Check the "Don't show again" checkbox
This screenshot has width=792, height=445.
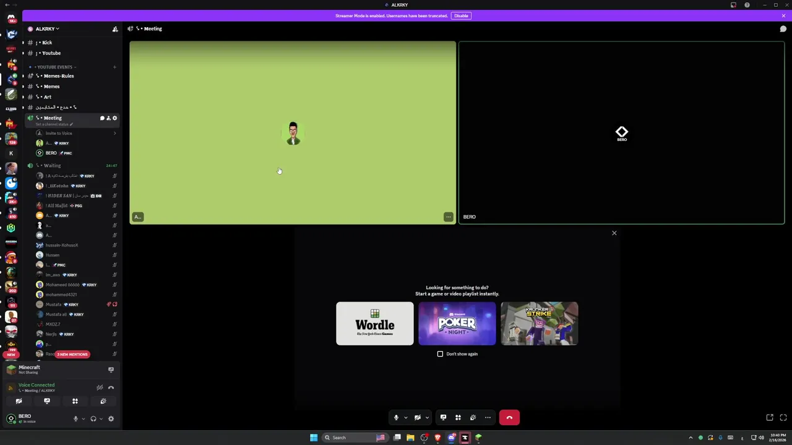click(x=440, y=354)
